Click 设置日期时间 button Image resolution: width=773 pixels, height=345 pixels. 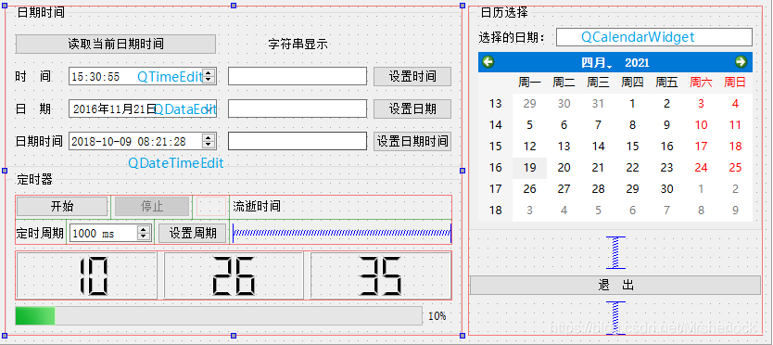click(x=412, y=141)
